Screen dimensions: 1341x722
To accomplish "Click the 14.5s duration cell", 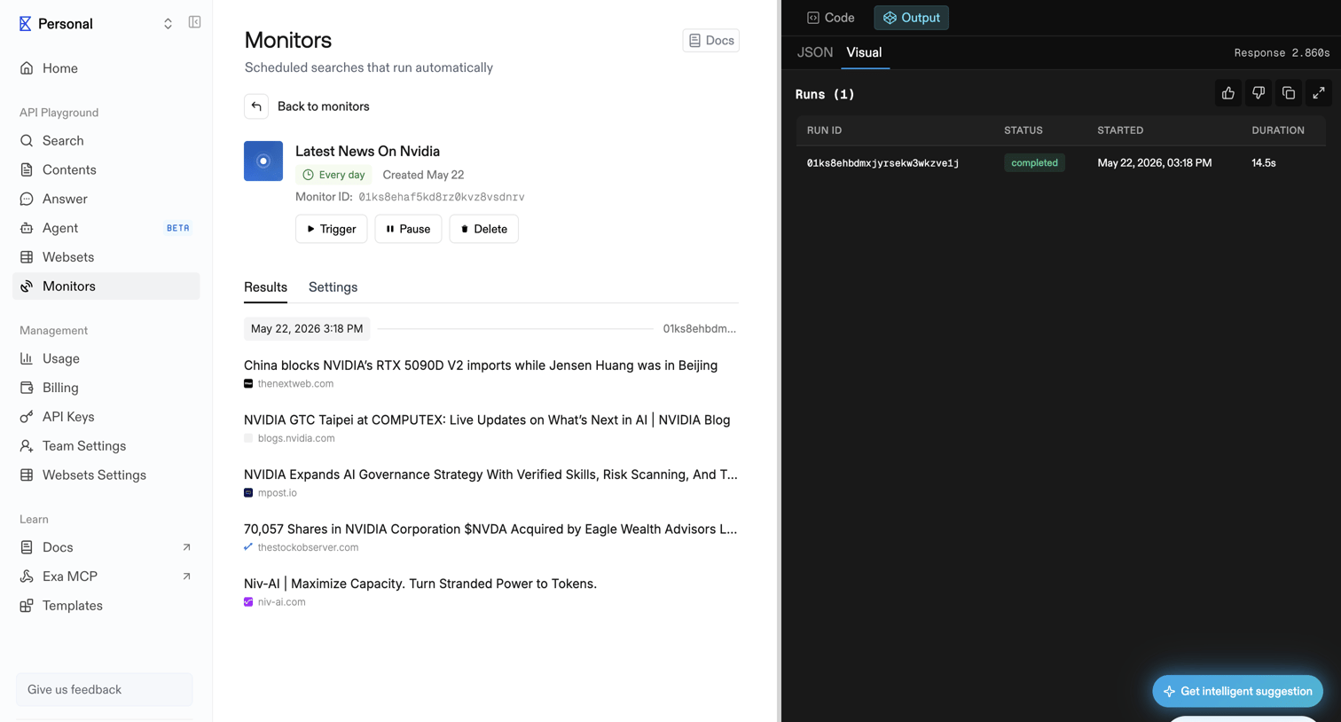I will pos(1264,163).
